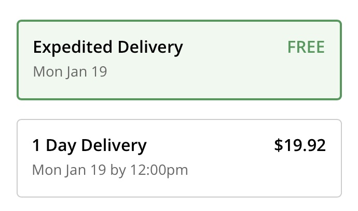Click the "Expedited Delivery" title text
The height and width of the screenshot is (211, 358).
tap(108, 48)
